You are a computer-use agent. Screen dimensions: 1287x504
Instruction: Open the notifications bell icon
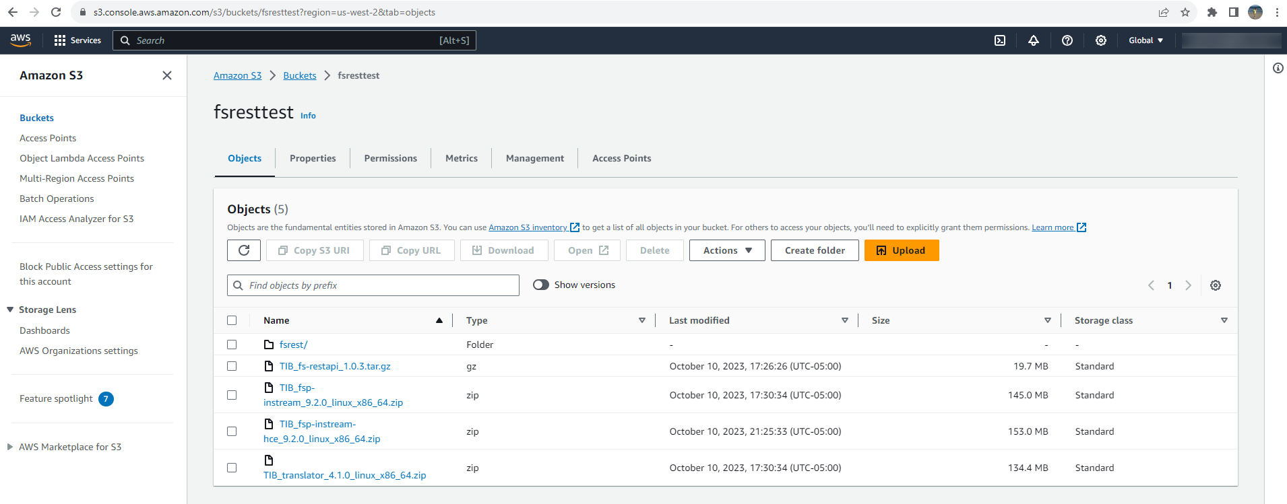(1034, 40)
